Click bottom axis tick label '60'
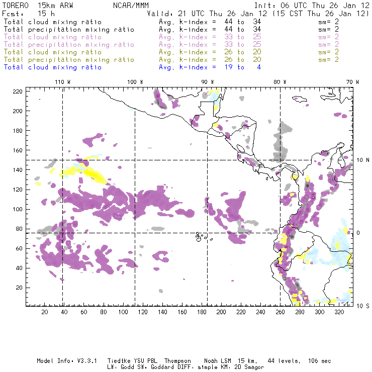 [x=84, y=312]
